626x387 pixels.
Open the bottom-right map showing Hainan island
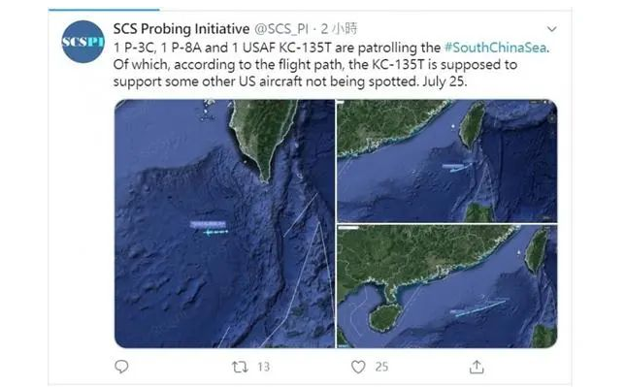(447, 286)
